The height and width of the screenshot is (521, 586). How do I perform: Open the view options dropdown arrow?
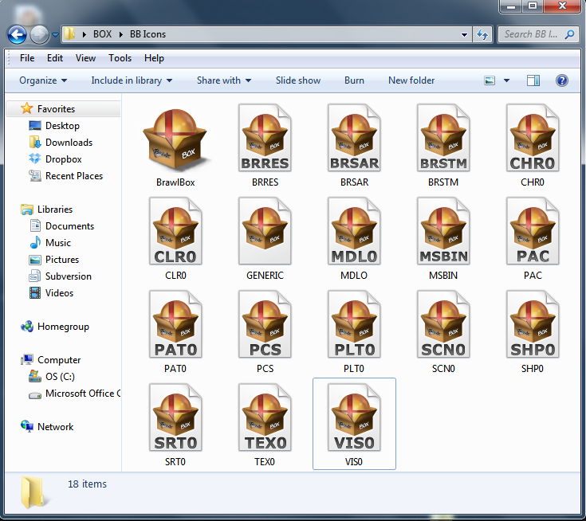(x=506, y=80)
